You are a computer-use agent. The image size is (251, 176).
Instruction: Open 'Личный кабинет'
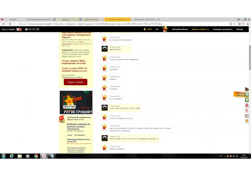(180, 29)
